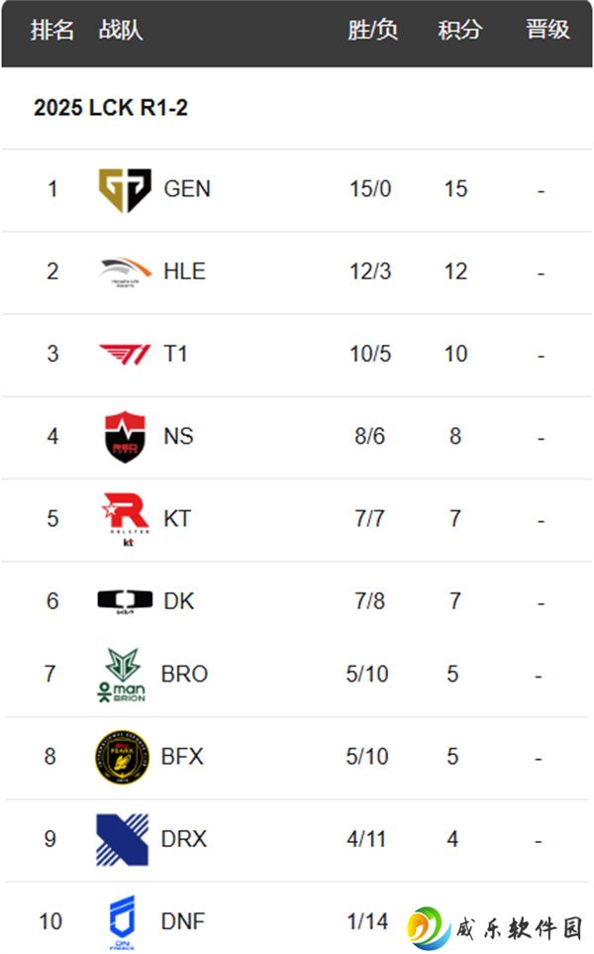Click the 胜/负 column header
This screenshot has width=594, height=954.
372,29
